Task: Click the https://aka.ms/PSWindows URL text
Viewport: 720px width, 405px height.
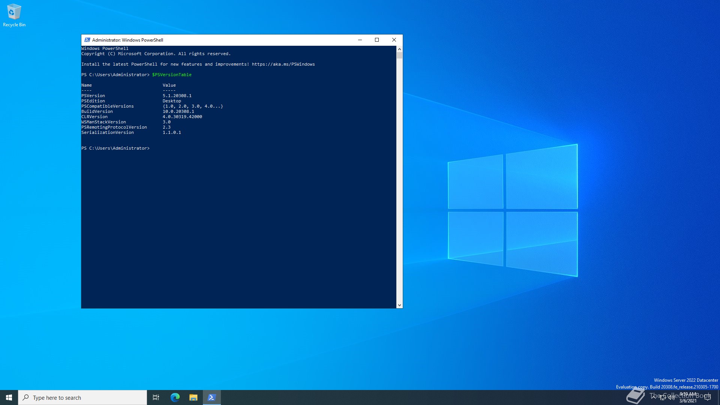Action: pyautogui.click(x=283, y=64)
